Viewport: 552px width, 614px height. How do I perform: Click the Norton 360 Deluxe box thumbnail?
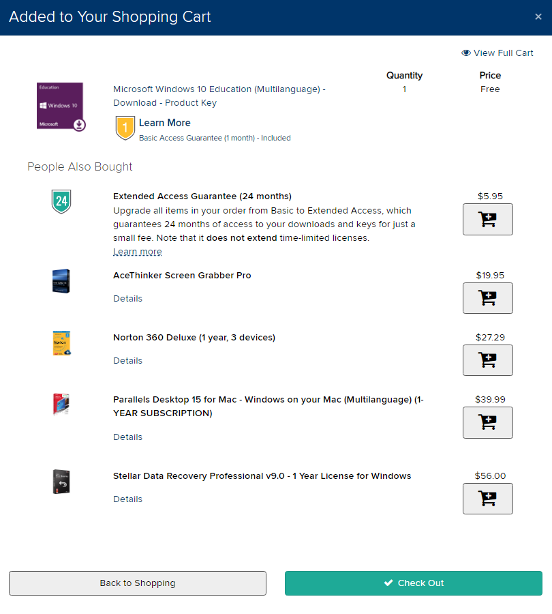pos(61,343)
